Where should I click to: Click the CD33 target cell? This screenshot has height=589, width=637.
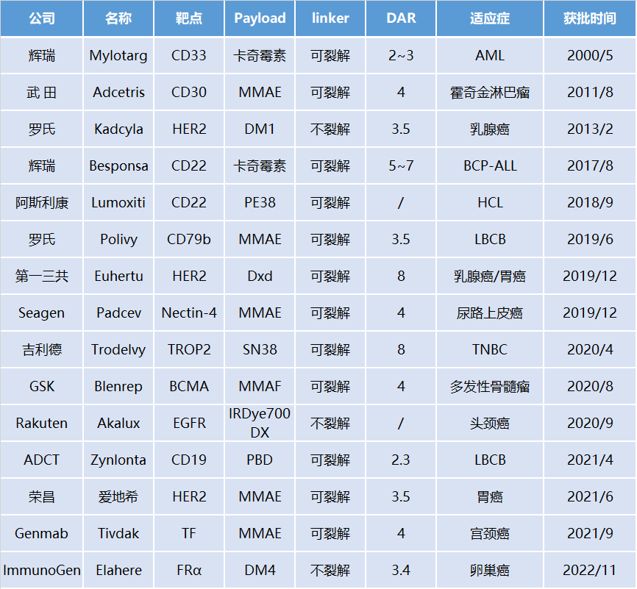point(189,56)
